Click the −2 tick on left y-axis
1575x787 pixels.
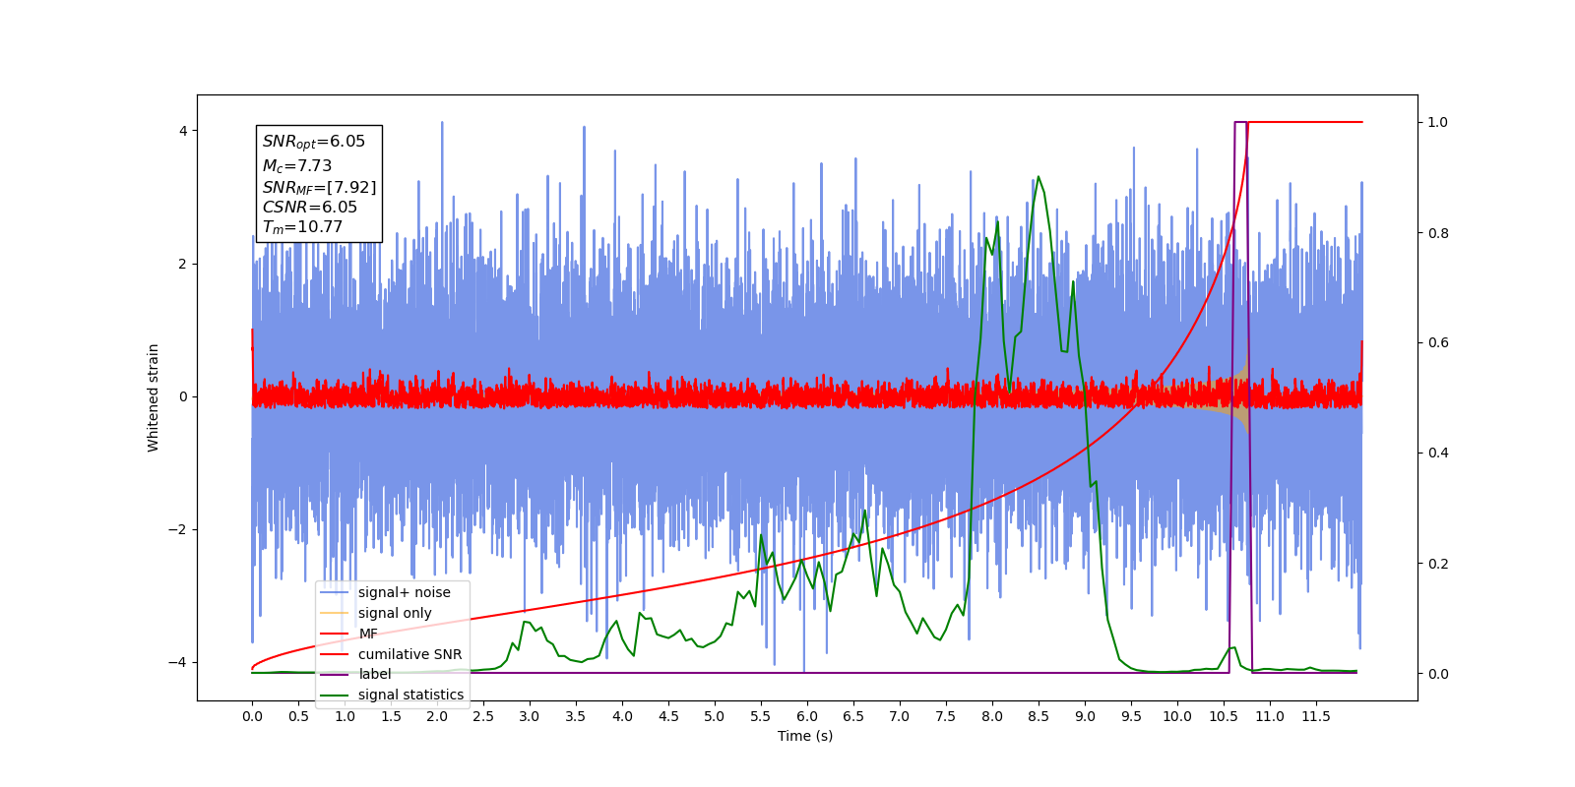(178, 529)
